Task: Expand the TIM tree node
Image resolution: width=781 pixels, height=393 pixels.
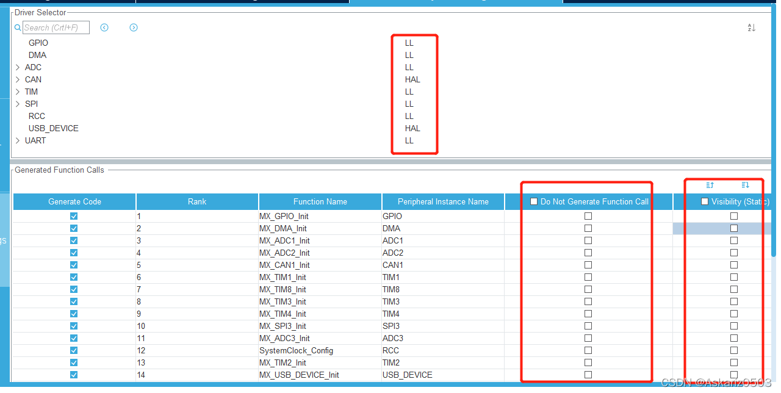Action: click(17, 92)
